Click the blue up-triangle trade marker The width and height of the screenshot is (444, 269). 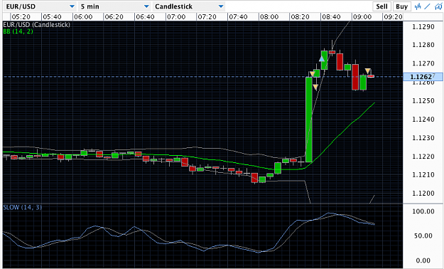point(322,59)
